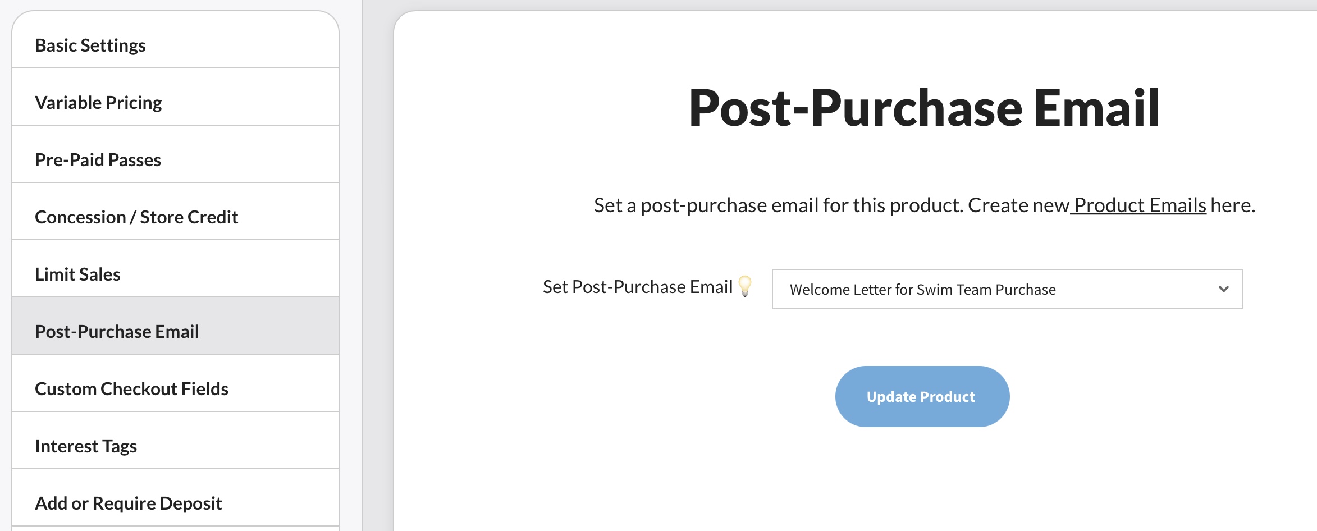Follow the Product Emails link
This screenshot has width=1317, height=531.
1139,205
